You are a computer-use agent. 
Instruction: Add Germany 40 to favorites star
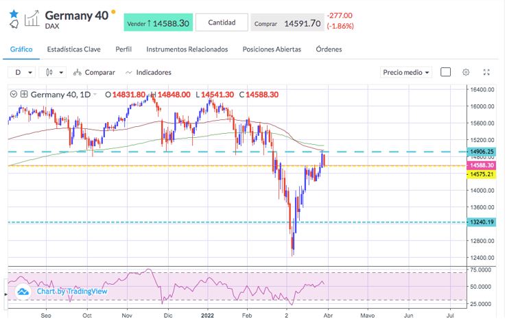click(14, 14)
